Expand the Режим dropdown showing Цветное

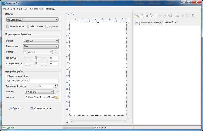tap(41, 41)
